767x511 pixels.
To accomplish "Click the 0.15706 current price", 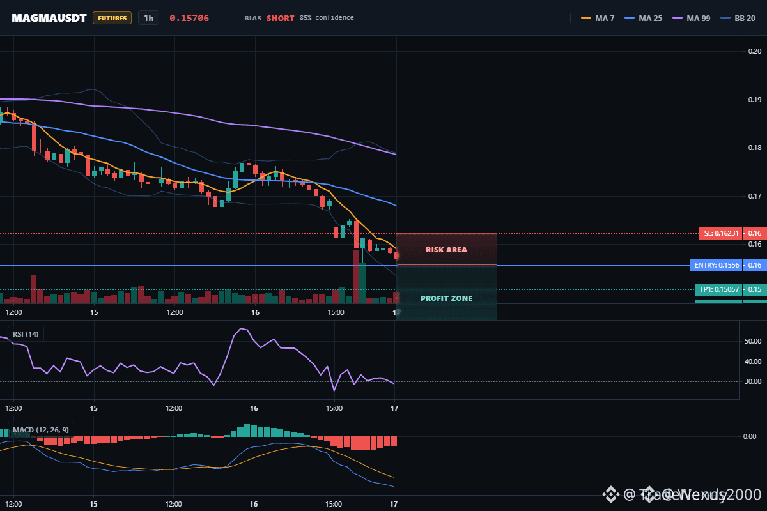I will [x=189, y=18].
